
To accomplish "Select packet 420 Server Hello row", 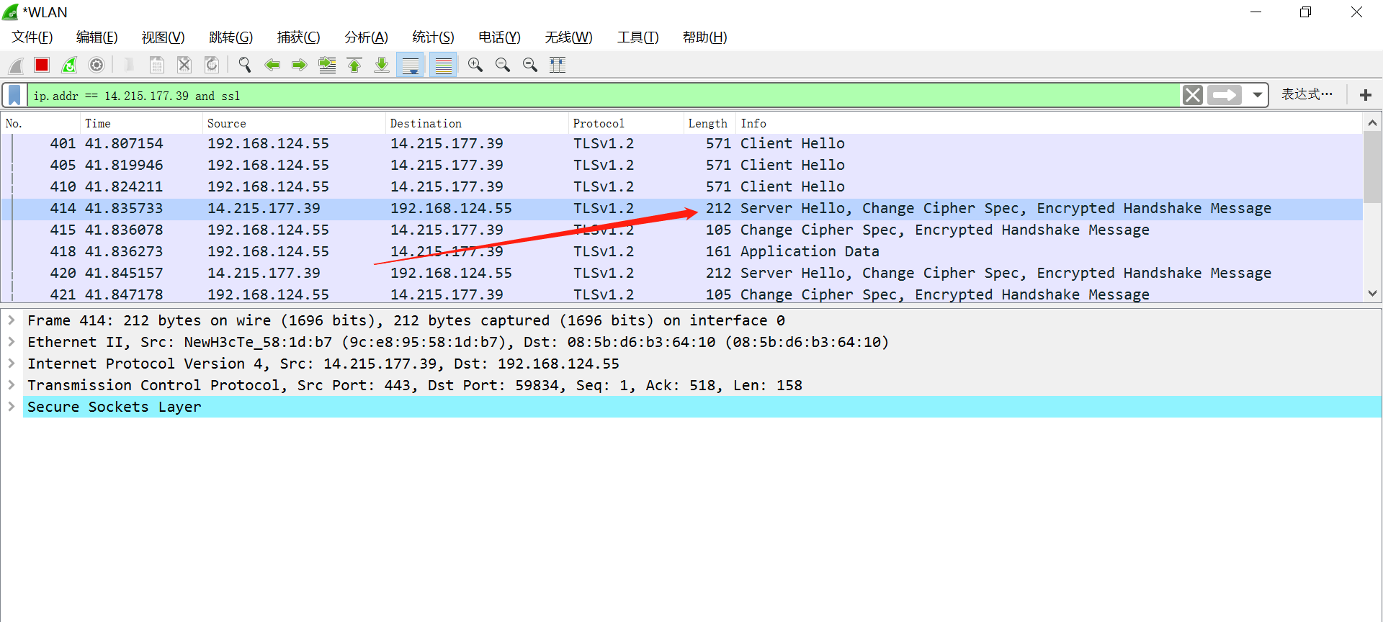I will [x=681, y=274].
